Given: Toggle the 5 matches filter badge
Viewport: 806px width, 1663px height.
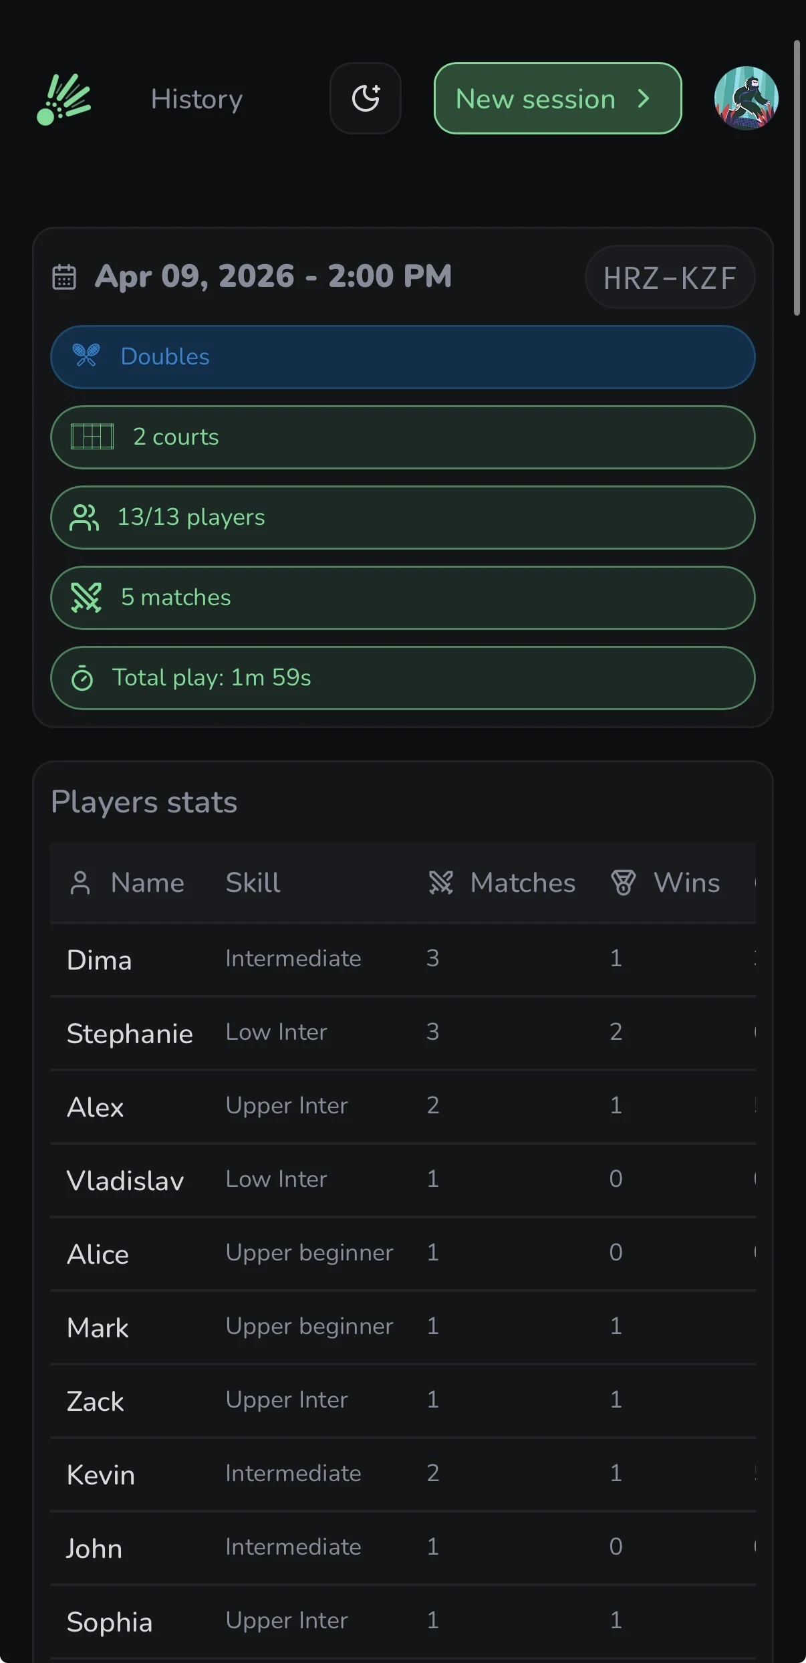Looking at the screenshot, I should click(402, 597).
